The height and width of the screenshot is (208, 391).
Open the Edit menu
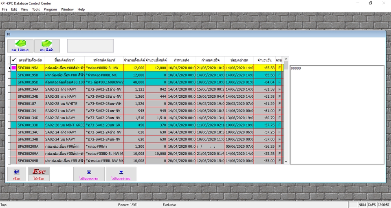click(14, 9)
